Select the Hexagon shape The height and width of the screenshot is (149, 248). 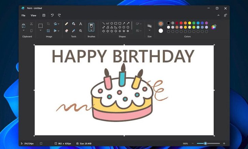[x=128, y=27]
